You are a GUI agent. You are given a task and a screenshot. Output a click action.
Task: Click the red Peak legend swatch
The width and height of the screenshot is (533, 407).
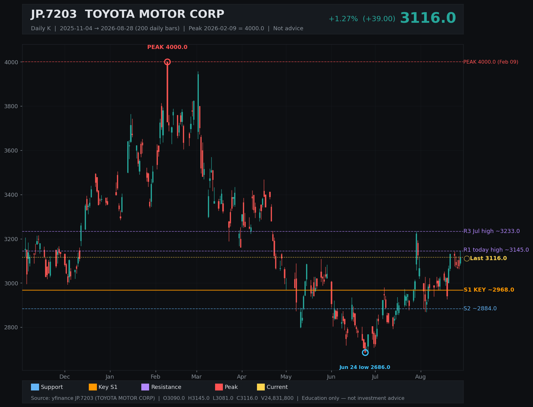tap(219, 387)
